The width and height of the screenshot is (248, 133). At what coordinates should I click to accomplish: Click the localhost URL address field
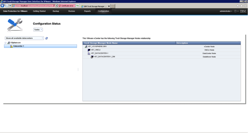34,6
